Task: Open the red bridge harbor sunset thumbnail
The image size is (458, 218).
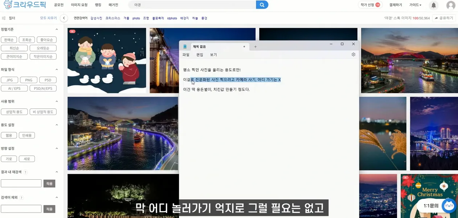Action: 409,61
